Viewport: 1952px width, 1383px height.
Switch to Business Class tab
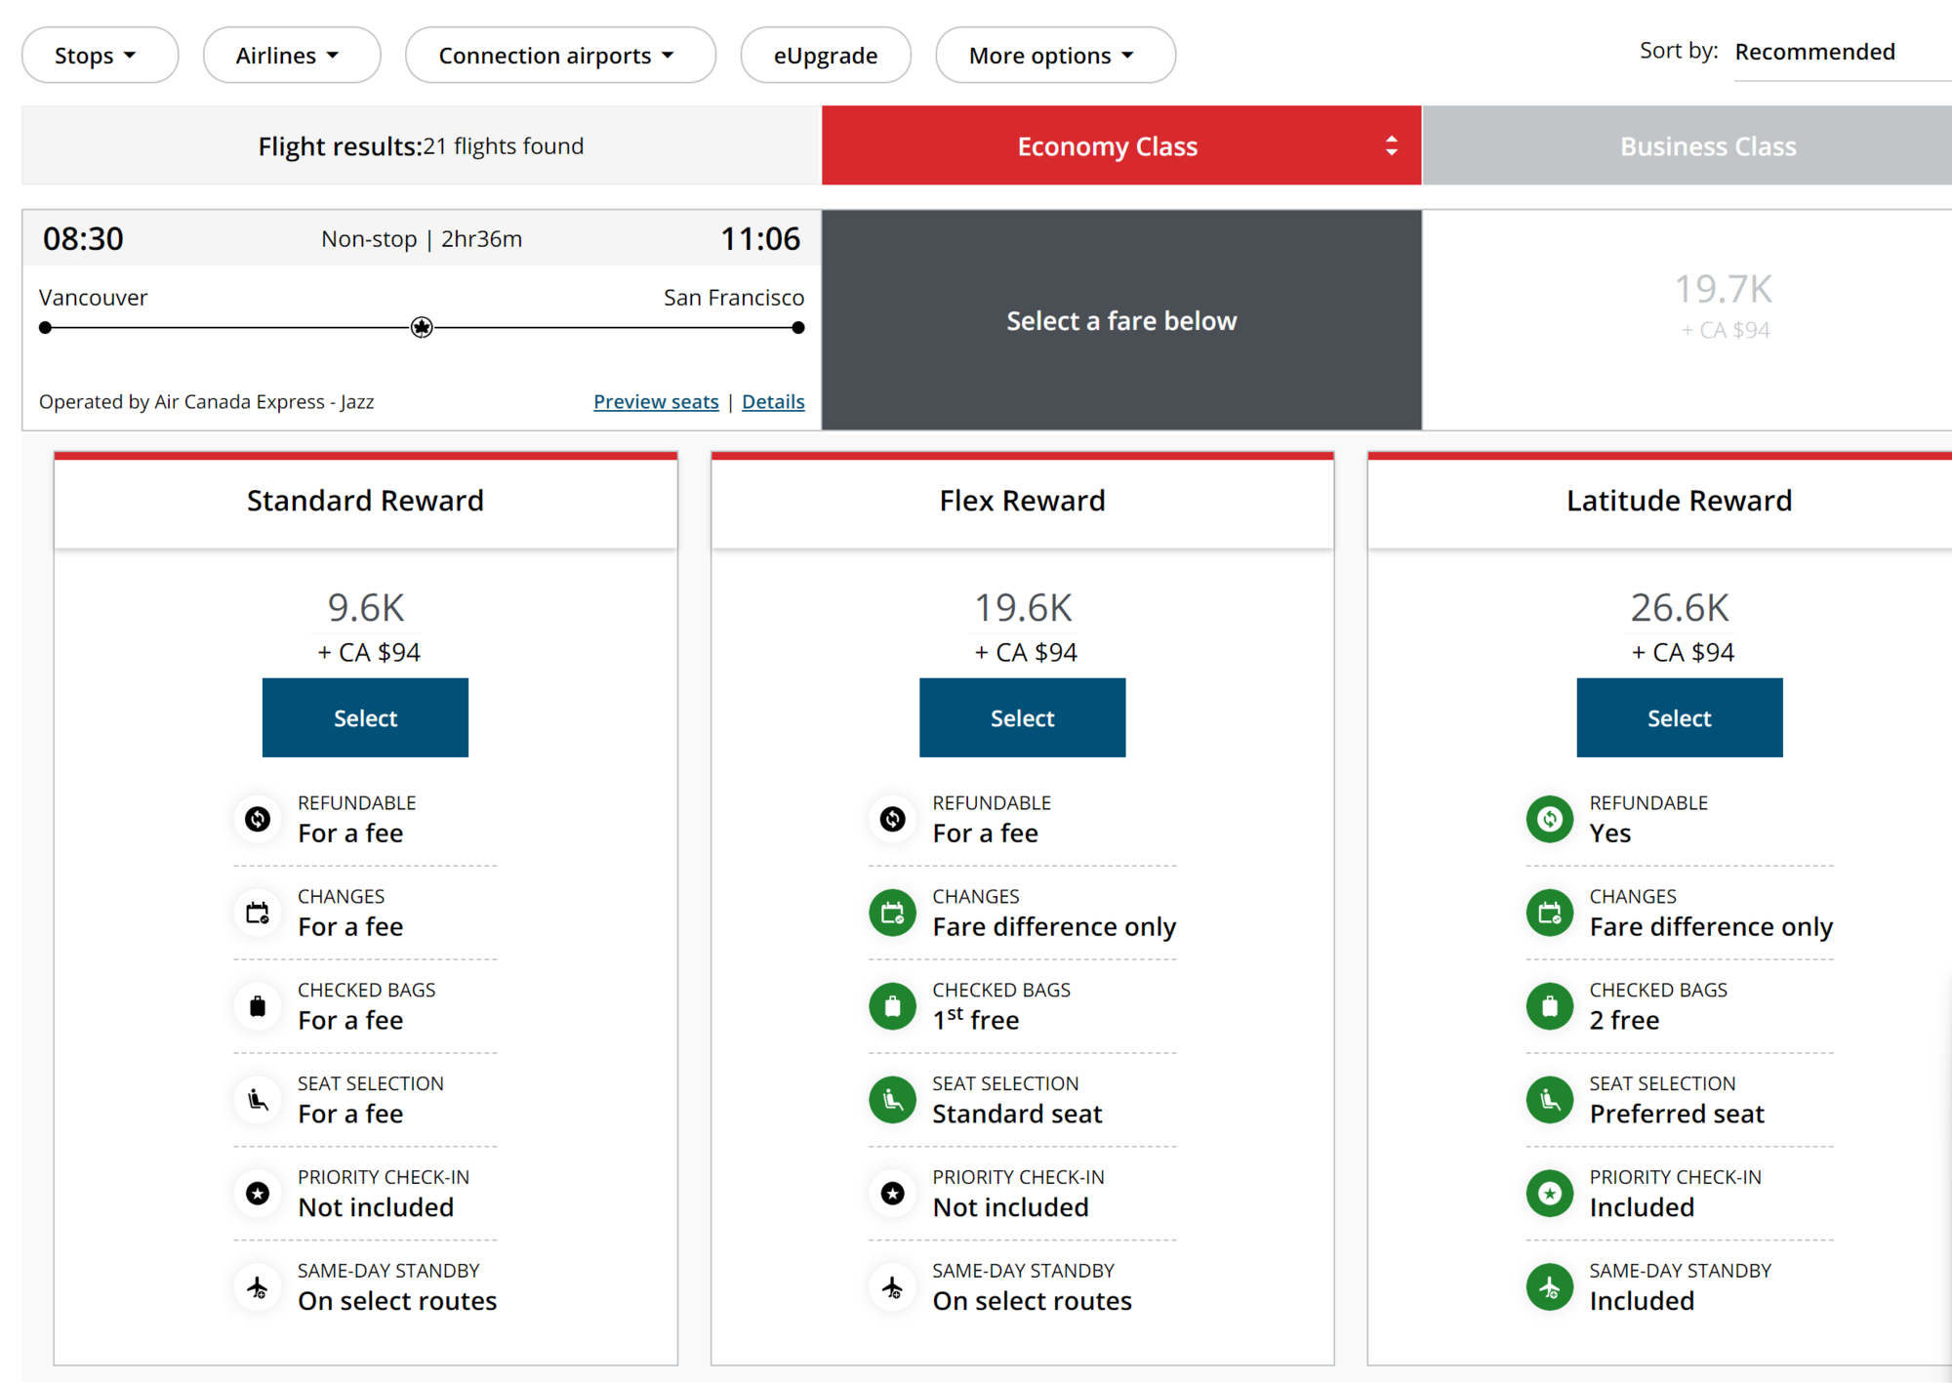click(x=1706, y=146)
